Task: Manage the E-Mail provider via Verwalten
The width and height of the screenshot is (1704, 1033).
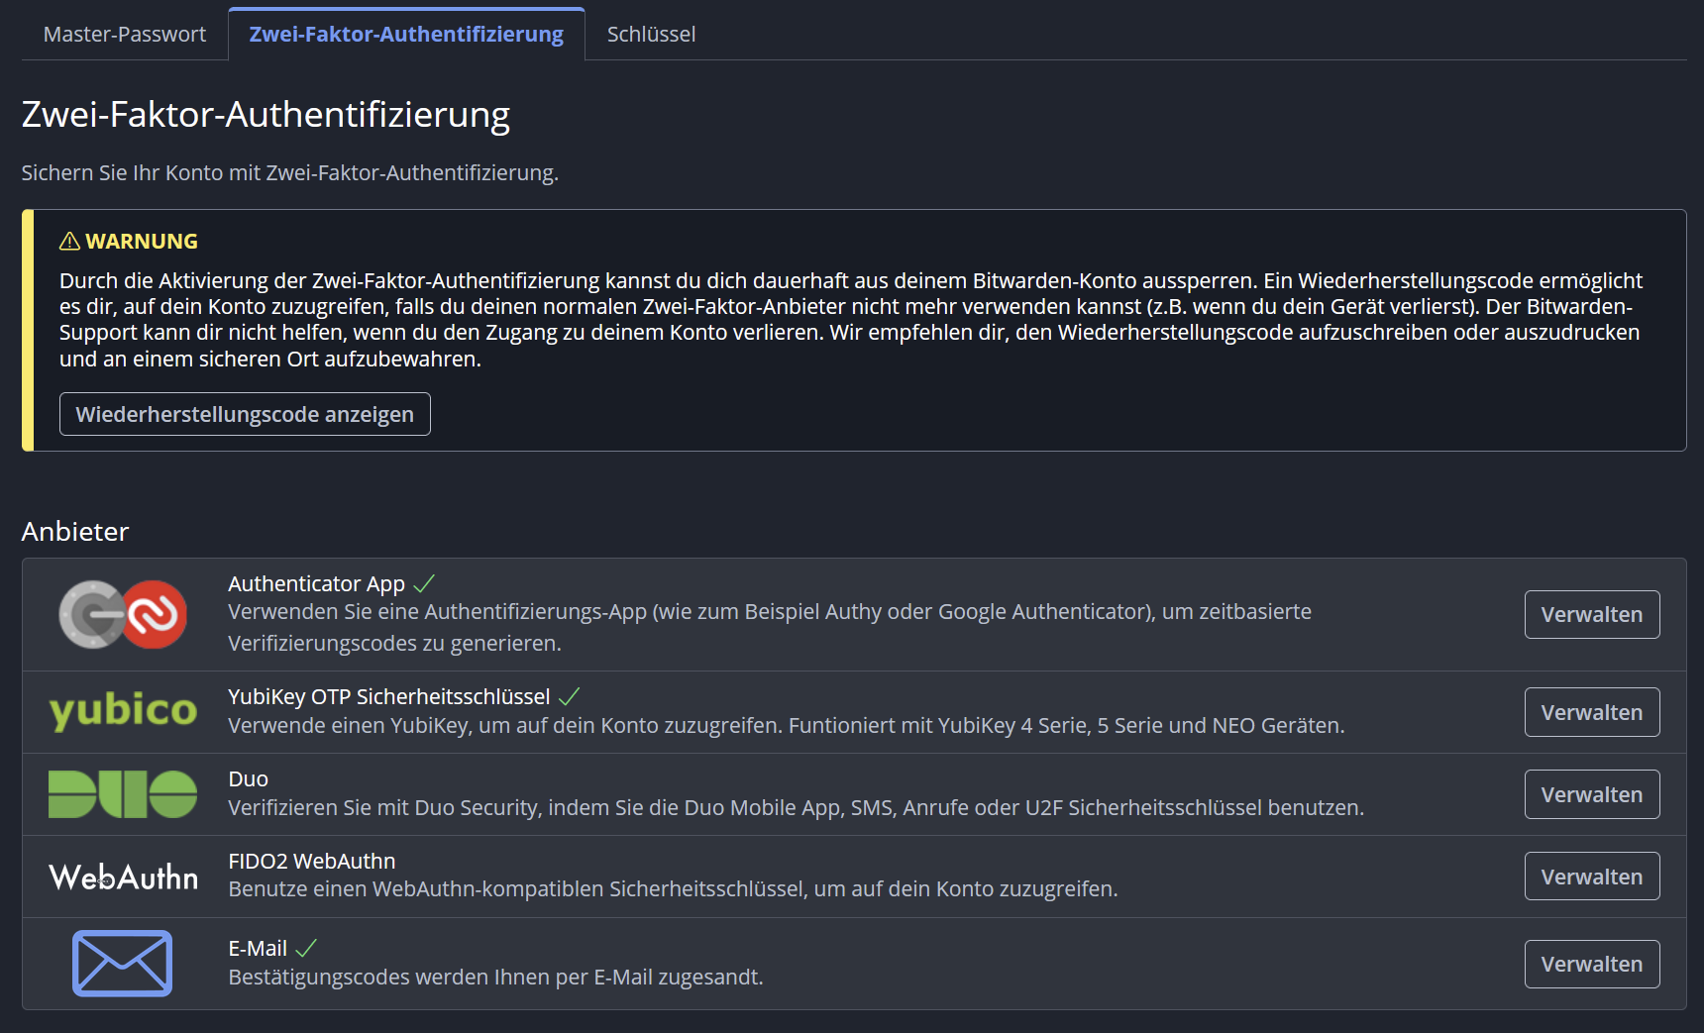Action: click(x=1591, y=964)
